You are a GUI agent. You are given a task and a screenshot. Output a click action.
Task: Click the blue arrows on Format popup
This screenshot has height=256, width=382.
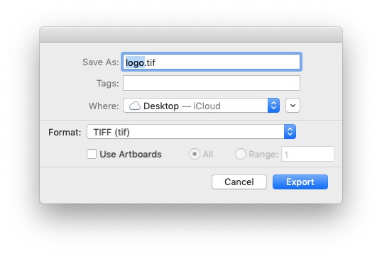click(x=290, y=132)
